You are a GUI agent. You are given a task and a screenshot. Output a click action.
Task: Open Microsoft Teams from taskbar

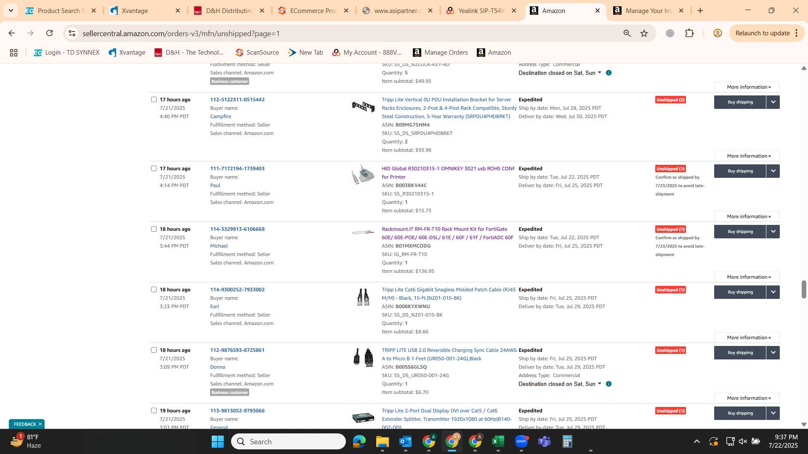click(x=545, y=441)
